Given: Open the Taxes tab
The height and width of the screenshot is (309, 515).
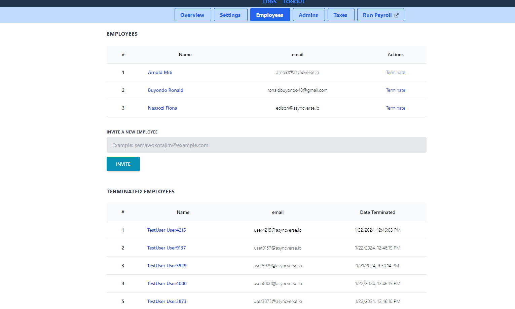Looking at the screenshot, I should point(340,14).
